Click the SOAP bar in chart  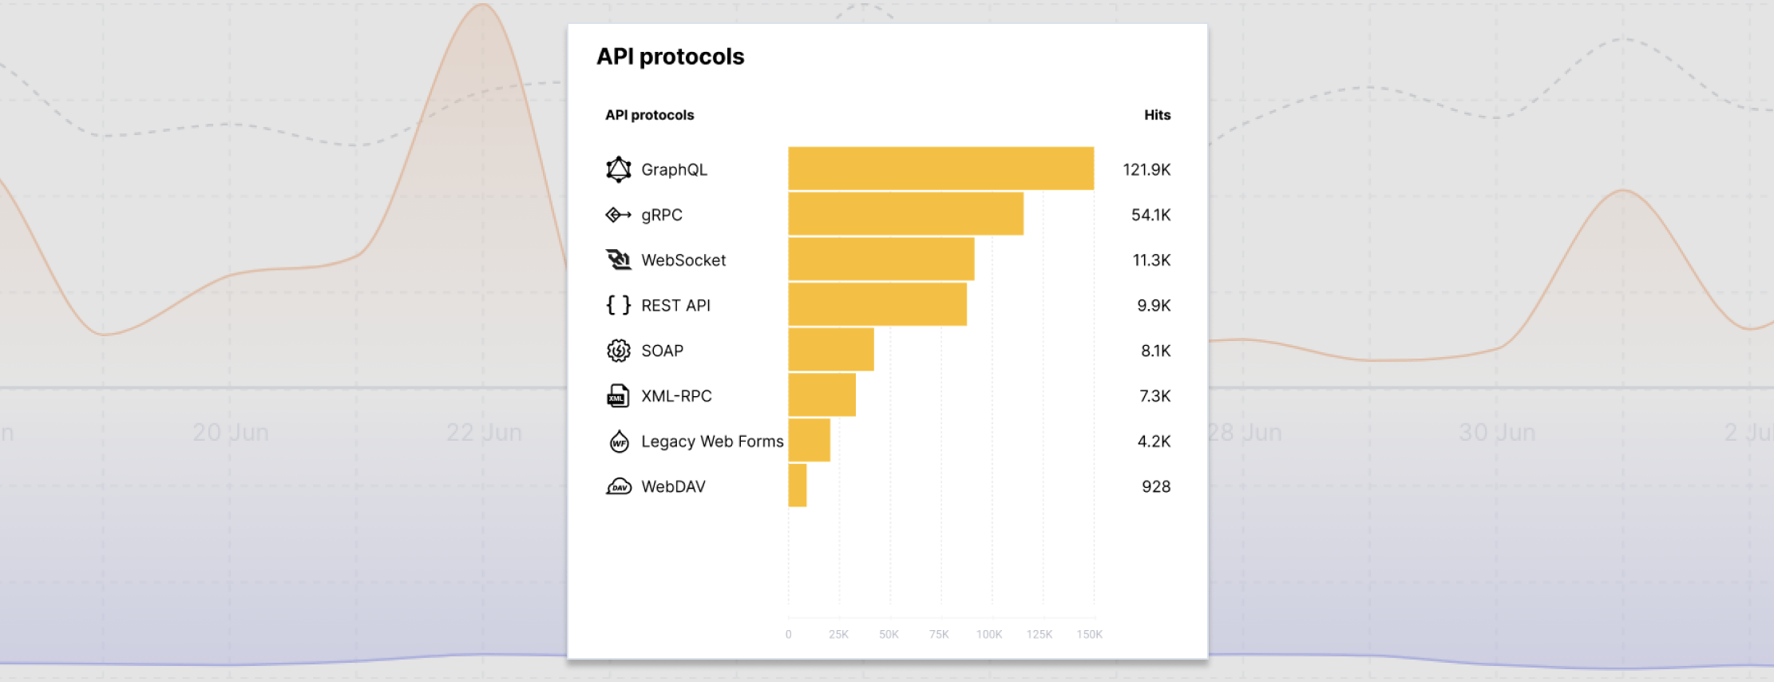point(830,350)
